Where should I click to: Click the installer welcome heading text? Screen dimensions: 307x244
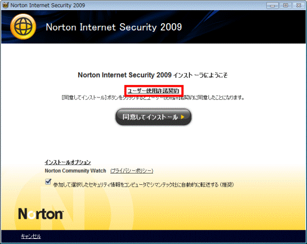tap(153, 75)
